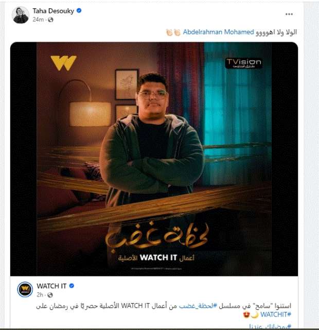Open the WATCH IT page avatar
Image resolution: width=319 pixels, height=330 pixels.
(x=25, y=289)
